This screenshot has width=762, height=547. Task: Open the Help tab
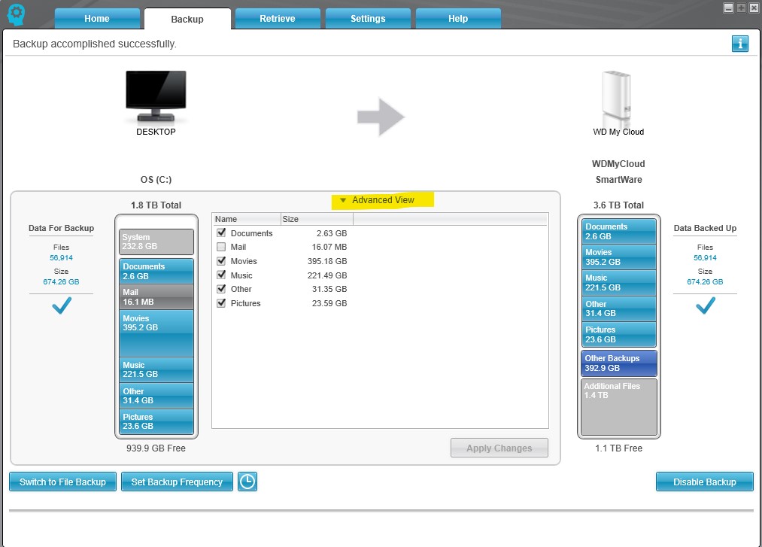point(458,19)
